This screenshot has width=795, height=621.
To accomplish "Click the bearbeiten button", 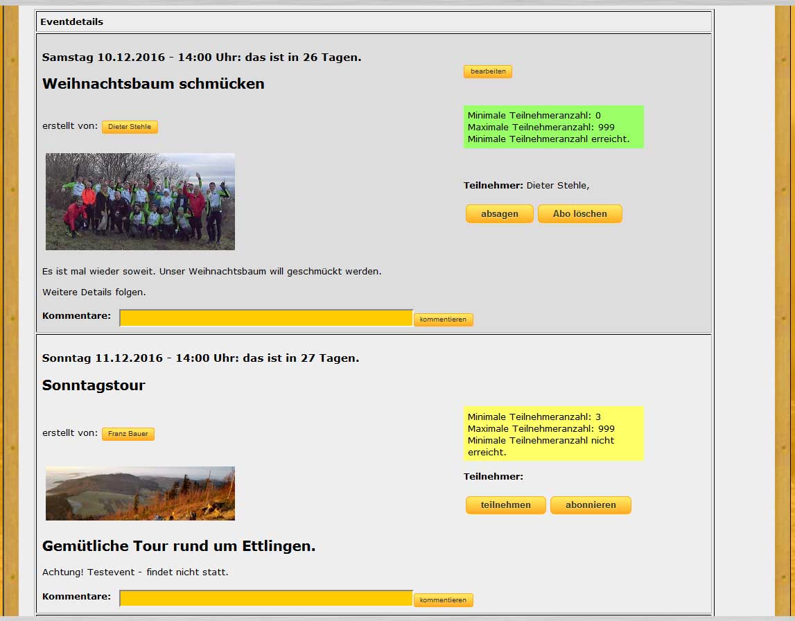I will [487, 71].
